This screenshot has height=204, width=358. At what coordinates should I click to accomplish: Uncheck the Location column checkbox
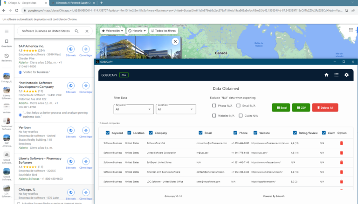(129, 133)
